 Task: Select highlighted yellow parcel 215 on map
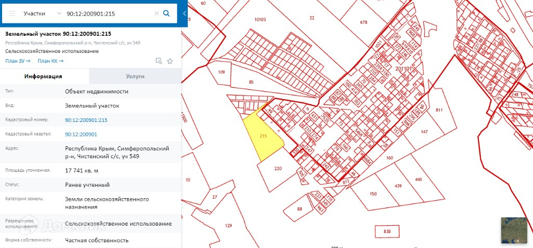coord(263,137)
